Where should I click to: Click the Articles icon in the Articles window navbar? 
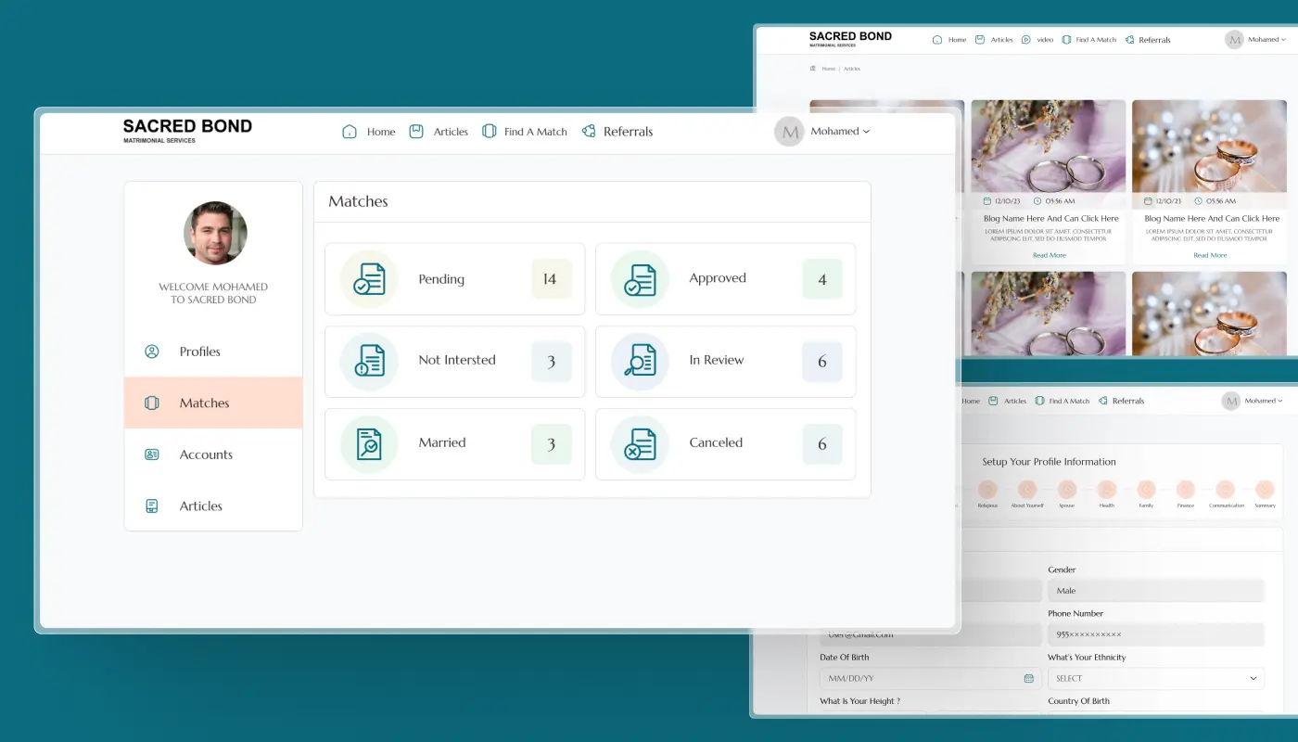click(x=980, y=40)
